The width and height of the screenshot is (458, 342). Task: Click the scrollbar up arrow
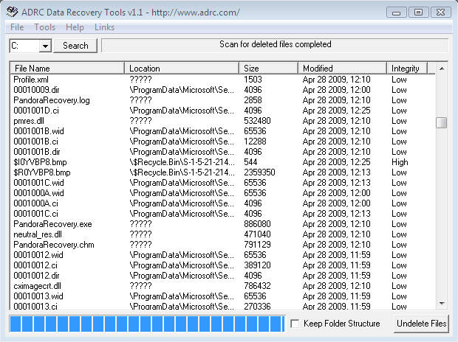[x=442, y=69]
